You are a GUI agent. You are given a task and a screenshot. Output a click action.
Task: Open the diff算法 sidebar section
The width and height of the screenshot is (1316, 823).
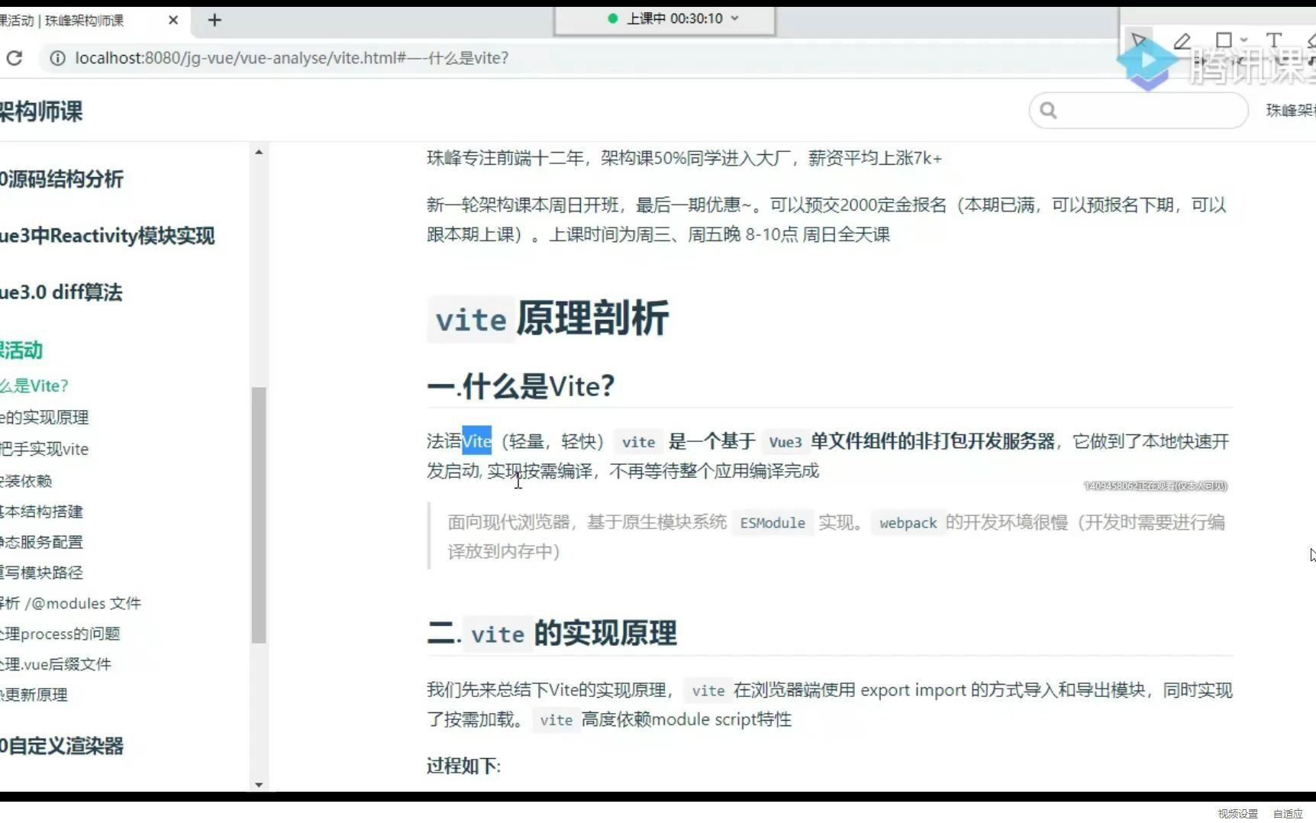pyautogui.click(x=61, y=292)
